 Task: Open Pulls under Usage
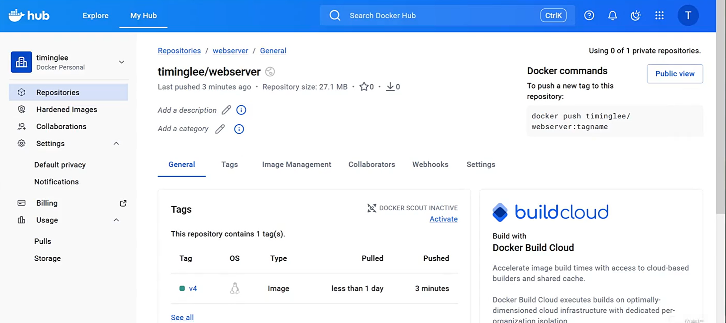click(43, 241)
